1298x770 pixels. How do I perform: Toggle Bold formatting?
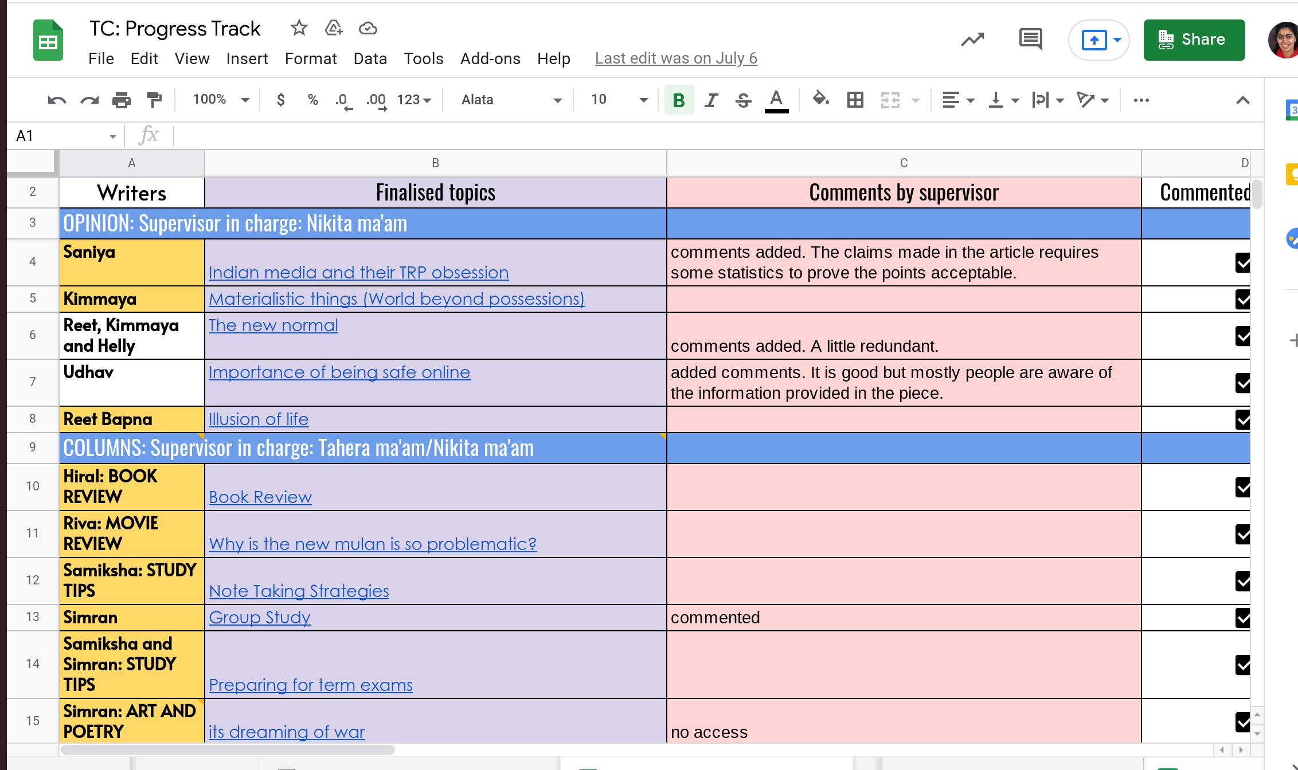click(x=679, y=100)
